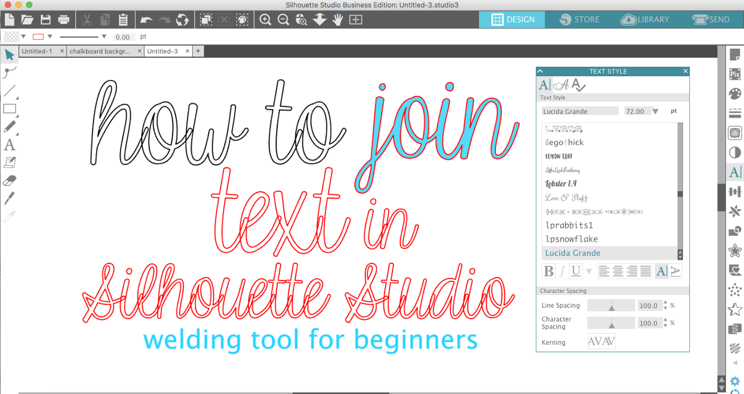The height and width of the screenshot is (394, 744).
Task: Activate the Text tool in left toolbar
Action: pos(9,145)
